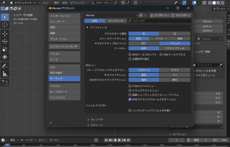Open the 視点の操作 preferences tab
The image size is (230, 147).
(64, 73)
